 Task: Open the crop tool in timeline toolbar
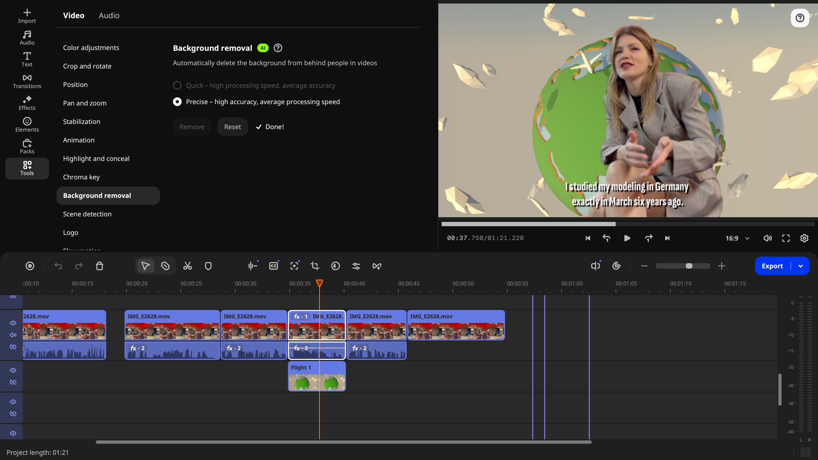pos(315,266)
